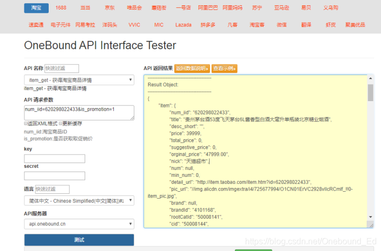The height and width of the screenshot is (251, 381).
Task: Click the detail_url line in results
Action: click(x=240, y=182)
